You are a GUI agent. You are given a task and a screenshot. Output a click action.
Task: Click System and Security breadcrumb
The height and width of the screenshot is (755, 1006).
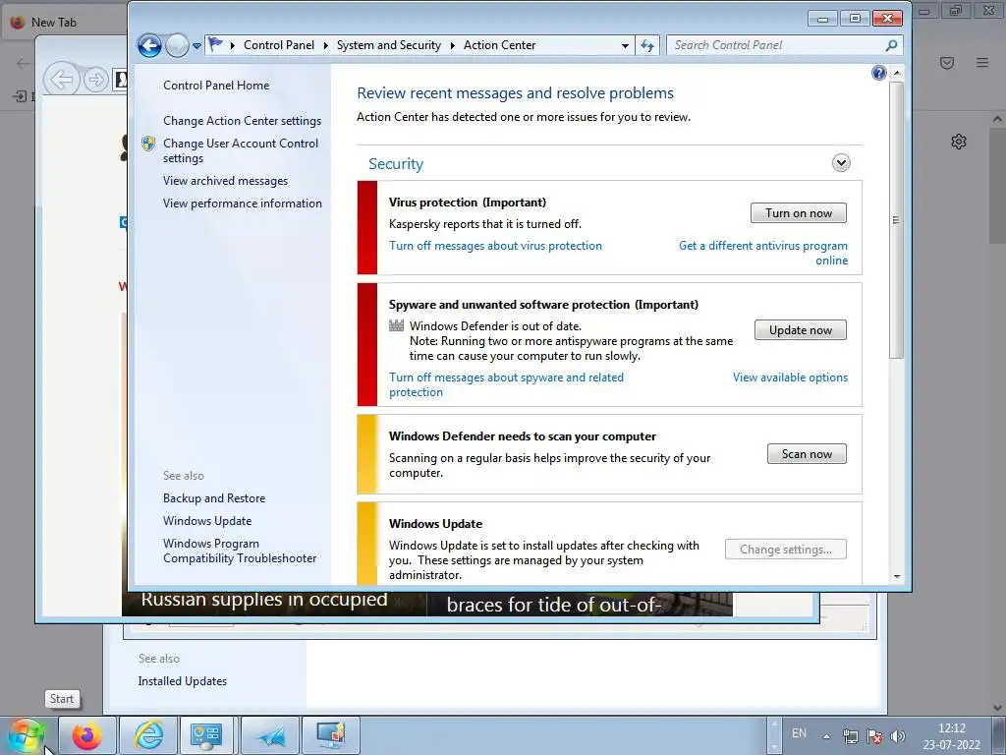click(389, 45)
